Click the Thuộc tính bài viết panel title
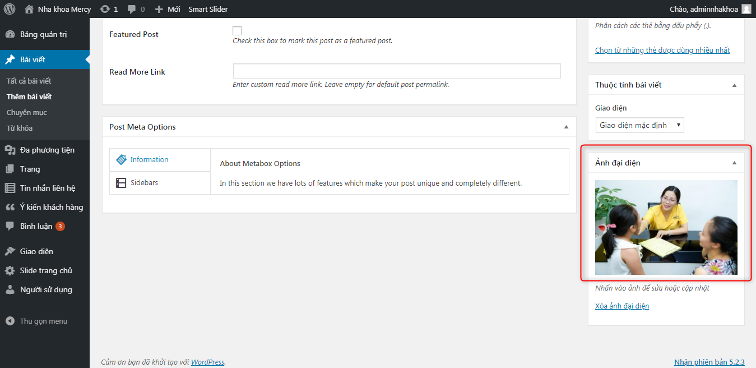The height and width of the screenshot is (368, 756). coord(628,85)
